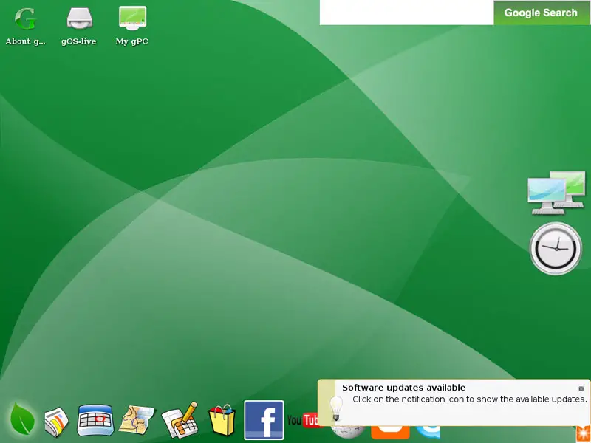
Task: Click the analog clock widget
Action: [x=556, y=248]
